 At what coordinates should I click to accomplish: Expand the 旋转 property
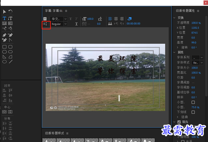[178, 47]
